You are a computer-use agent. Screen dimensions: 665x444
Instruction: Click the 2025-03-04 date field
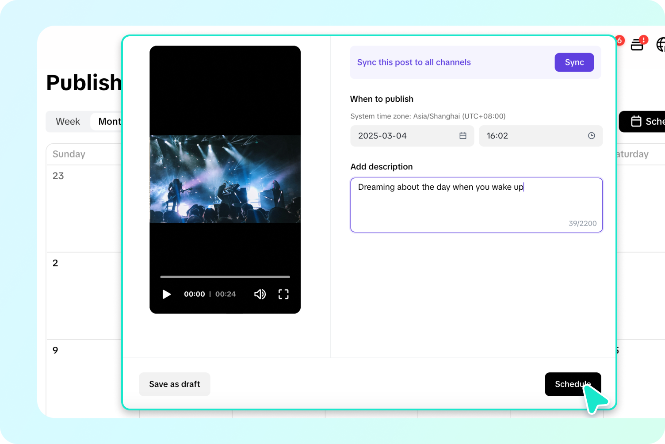412,136
